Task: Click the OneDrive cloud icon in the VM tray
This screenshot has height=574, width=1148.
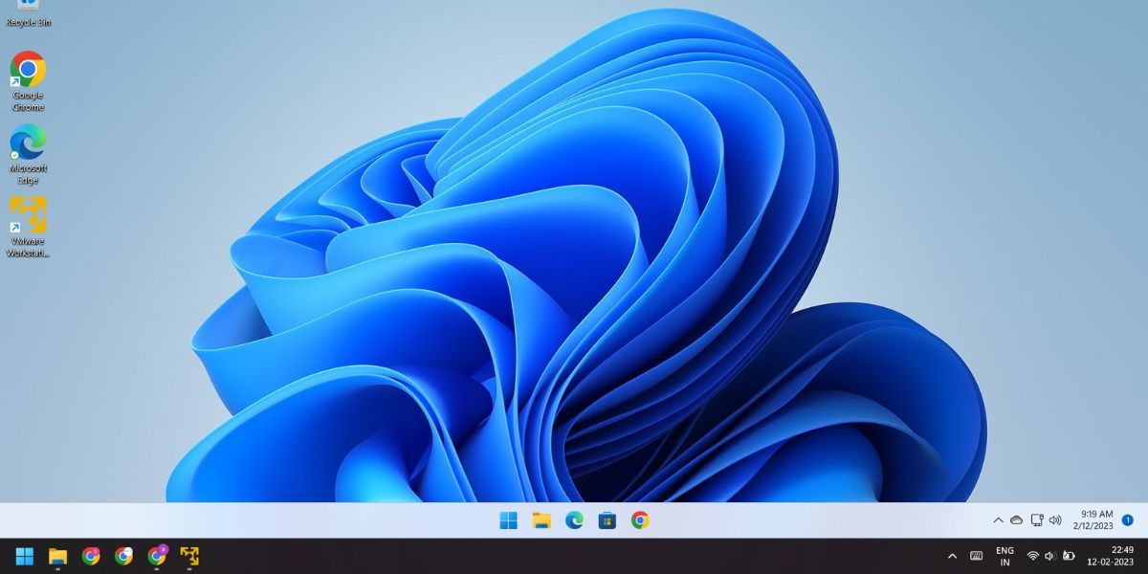Action: click(1016, 520)
